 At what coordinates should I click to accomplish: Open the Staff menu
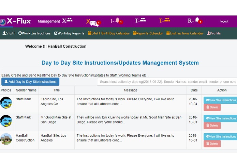click(x=9, y=33)
